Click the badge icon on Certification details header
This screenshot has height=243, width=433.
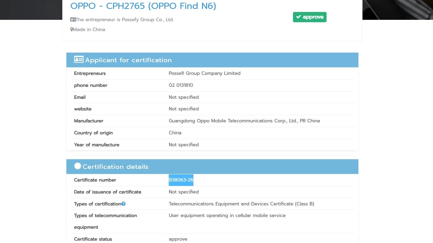(x=77, y=166)
